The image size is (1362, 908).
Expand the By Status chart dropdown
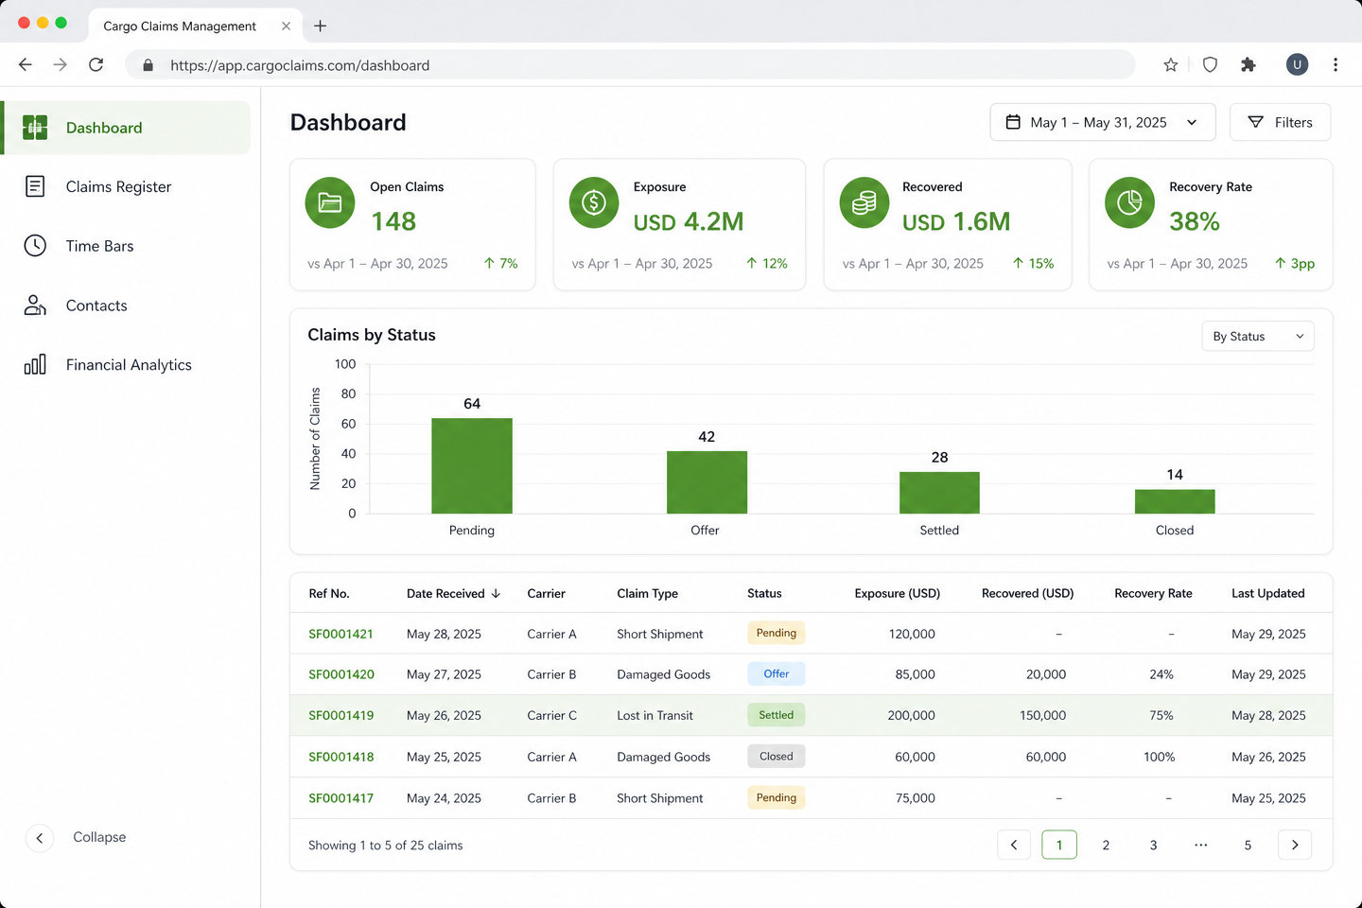[x=1258, y=336]
